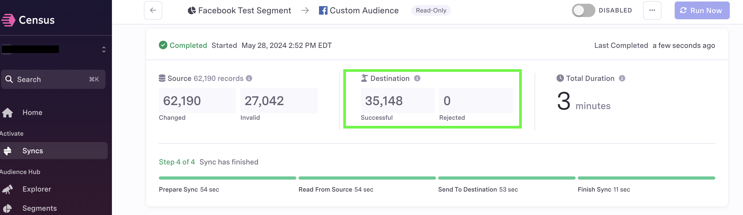The image size is (743, 215).
Task: Click the Send To Destination progress bar
Action: click(x=507, y=178)
